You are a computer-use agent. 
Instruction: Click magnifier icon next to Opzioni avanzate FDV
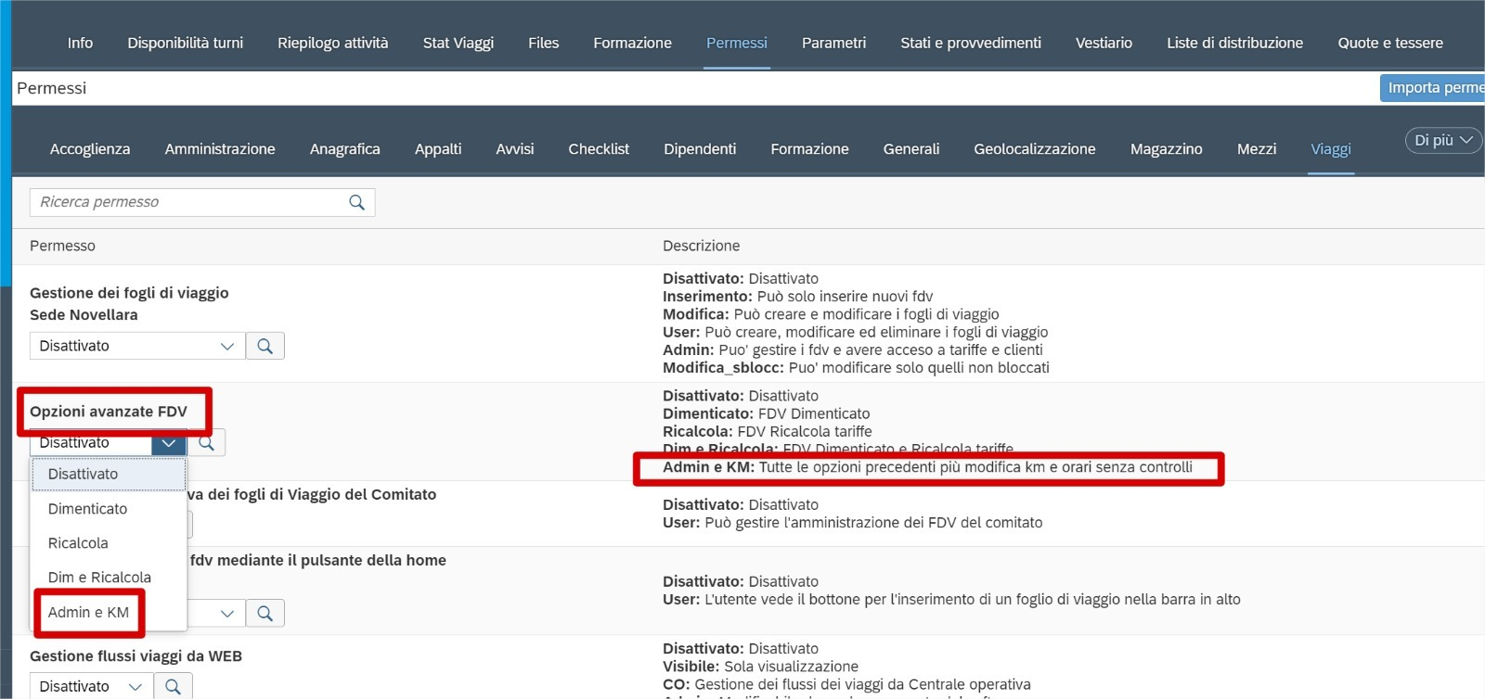[x=207, y=443]
